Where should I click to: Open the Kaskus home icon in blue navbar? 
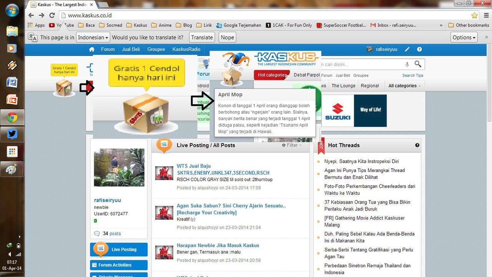91,49
